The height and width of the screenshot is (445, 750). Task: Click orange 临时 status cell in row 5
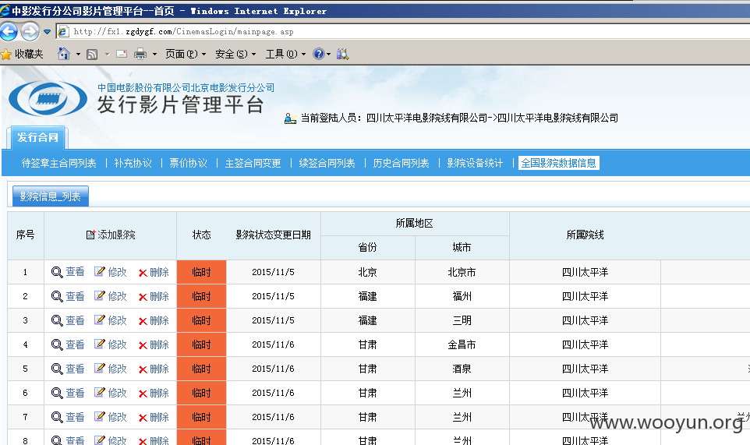coord(201,369)
